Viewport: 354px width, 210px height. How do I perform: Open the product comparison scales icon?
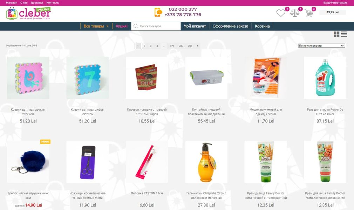point(294,13)
